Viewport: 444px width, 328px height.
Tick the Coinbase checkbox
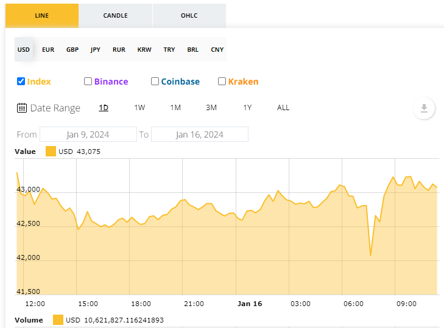pos(155,82)
